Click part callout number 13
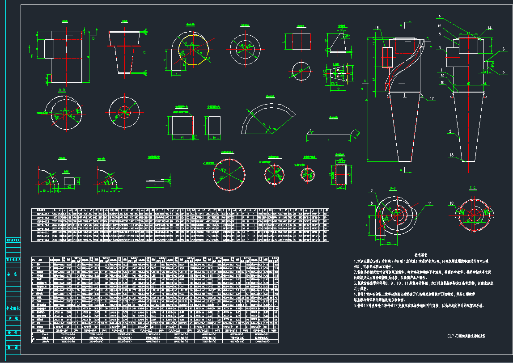Viewport: 513px width, 363px height. (442, 75)
